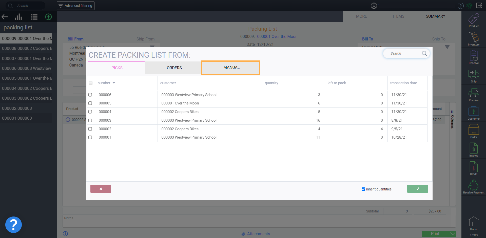
Task: Uncheck inherit quantities
Action: pyautogui.click(x=363, y=189)
